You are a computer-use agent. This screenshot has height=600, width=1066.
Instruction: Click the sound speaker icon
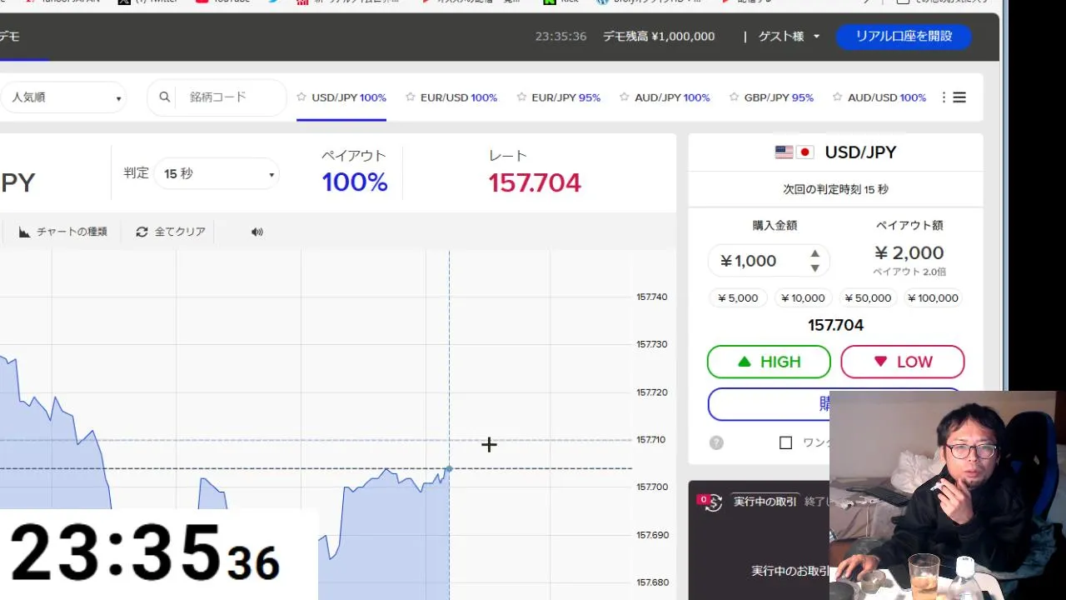point(257,232)
